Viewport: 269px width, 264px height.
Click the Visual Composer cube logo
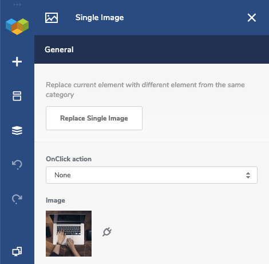tap(17, 26)
